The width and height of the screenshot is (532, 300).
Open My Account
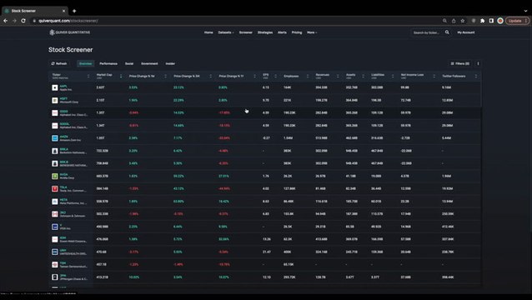click(466, 32)
